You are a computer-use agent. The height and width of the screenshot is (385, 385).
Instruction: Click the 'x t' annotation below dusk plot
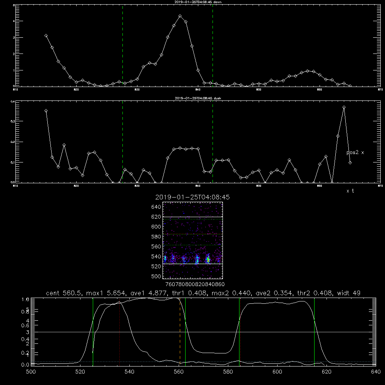pos(350,191)
